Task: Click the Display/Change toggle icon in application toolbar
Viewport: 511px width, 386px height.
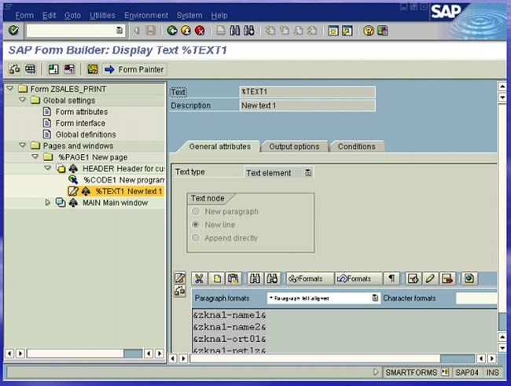Action: 14,69
